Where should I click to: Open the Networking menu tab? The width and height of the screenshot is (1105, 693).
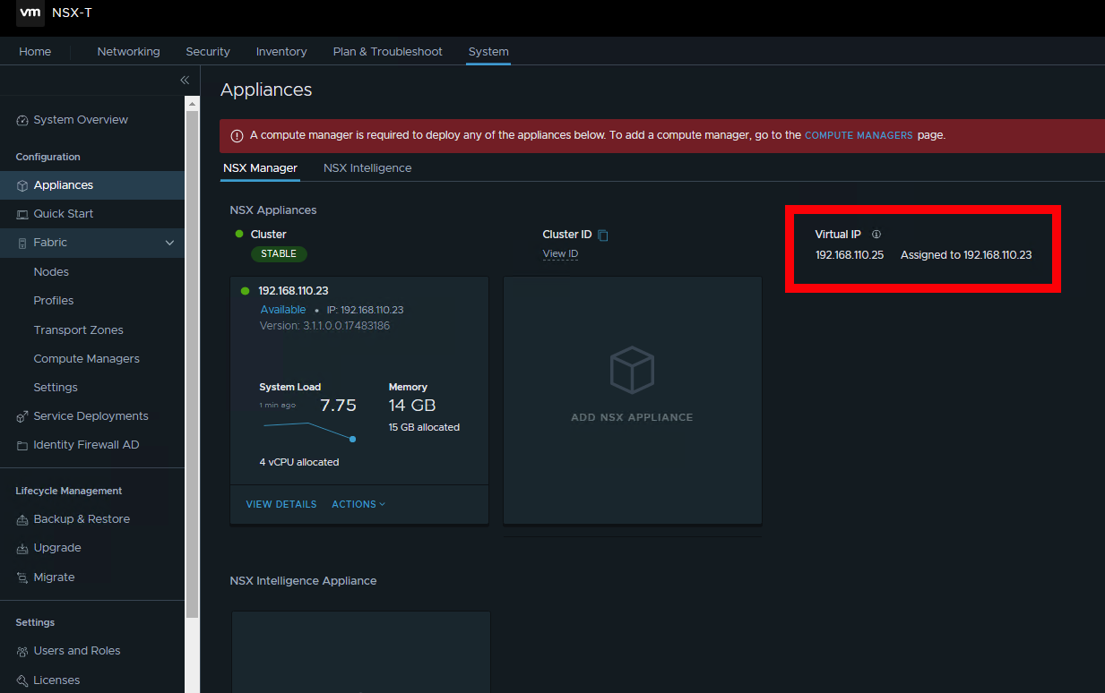click(128, 52)
